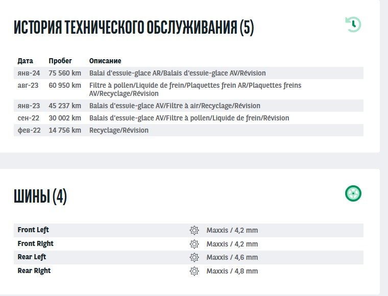Click the Front Right tire tread icon

tap(194, 244)
